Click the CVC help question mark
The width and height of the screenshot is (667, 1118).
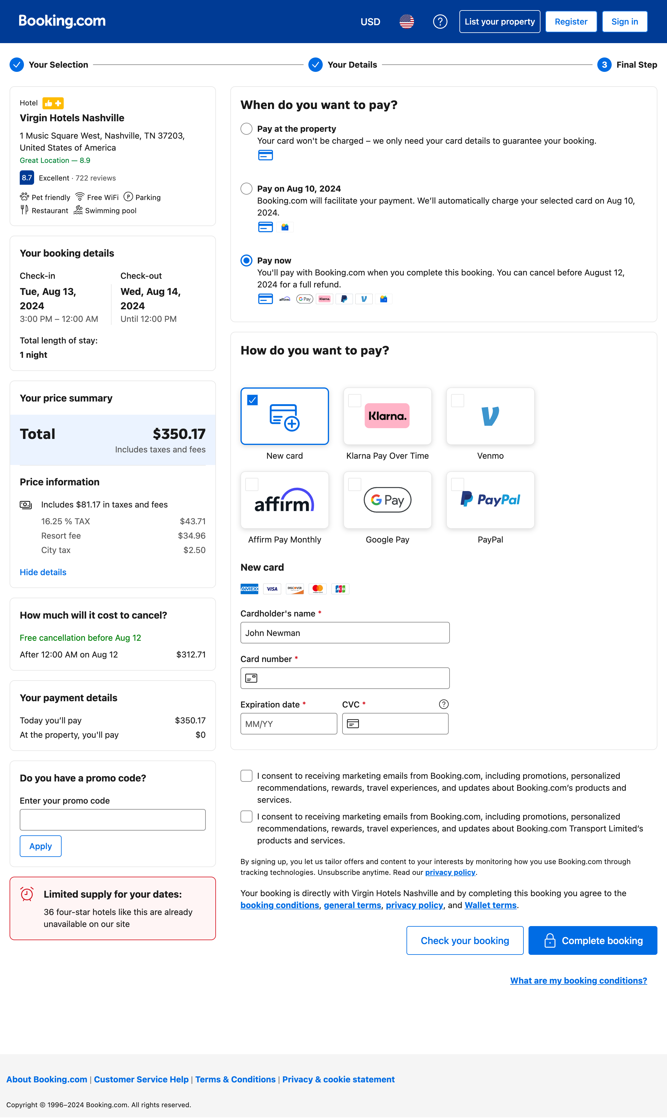tap(444, 704)
